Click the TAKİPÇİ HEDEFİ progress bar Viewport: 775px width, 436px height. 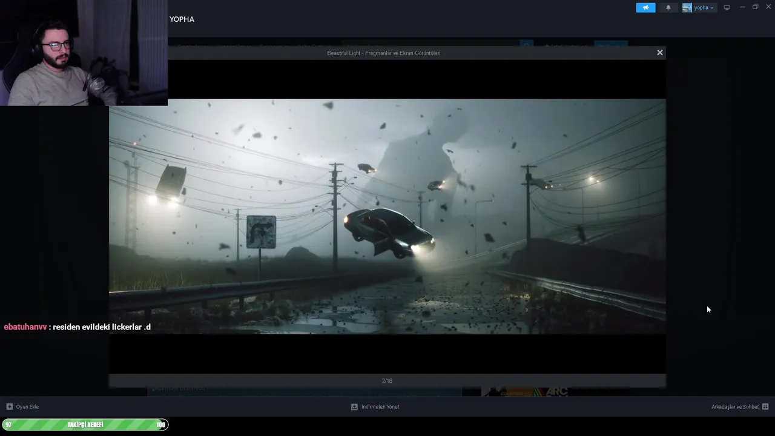pos(85,424)
